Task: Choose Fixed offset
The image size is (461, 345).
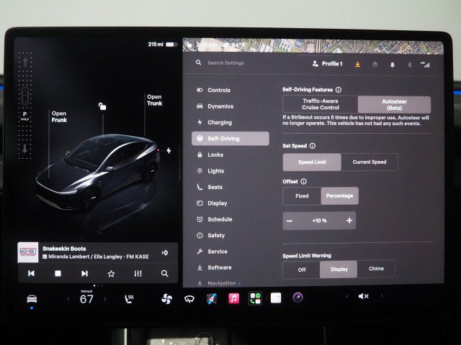Action: click(302, 195)
